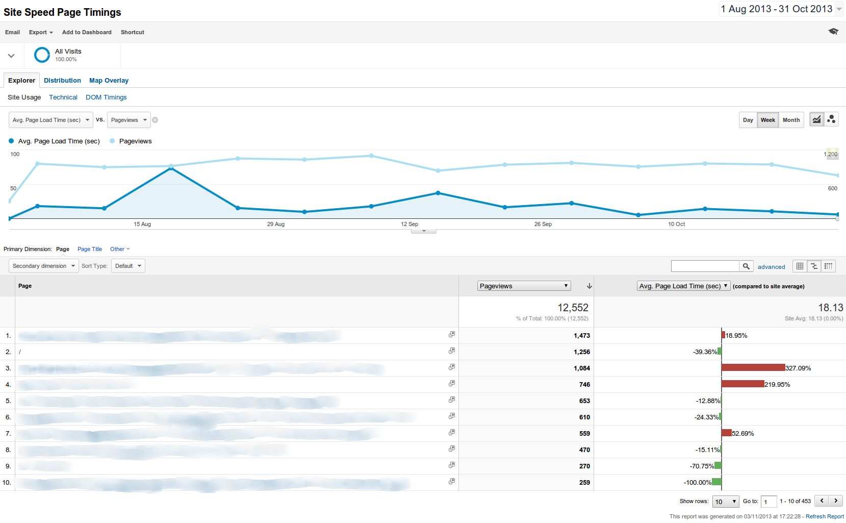Image resolution: width=846 pixels, height=523 pixels.
Task: Switch graph to motion chart view
Action: click(x=832, y=119)
